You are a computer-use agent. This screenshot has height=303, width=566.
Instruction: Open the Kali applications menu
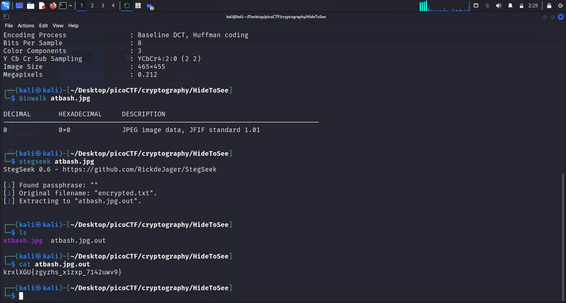(6, 6)
